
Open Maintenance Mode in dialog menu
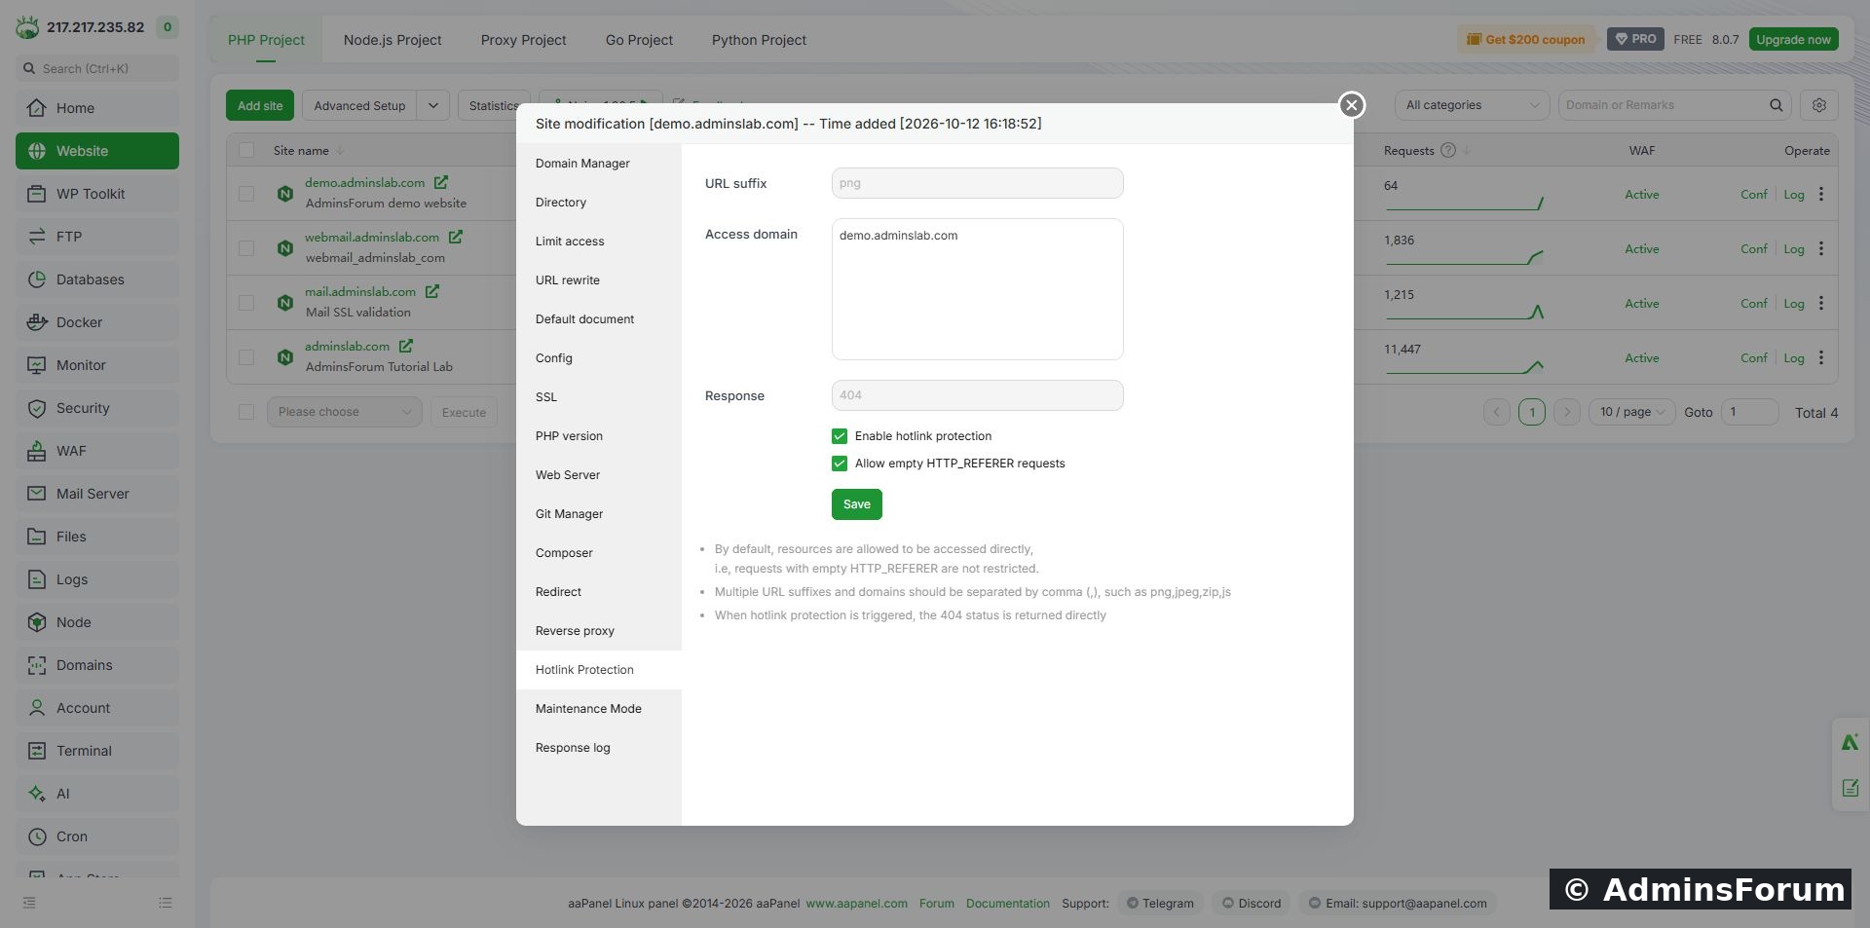tap(599, 709)
